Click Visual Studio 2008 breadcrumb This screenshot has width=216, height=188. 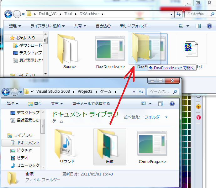tap(53, 91)
